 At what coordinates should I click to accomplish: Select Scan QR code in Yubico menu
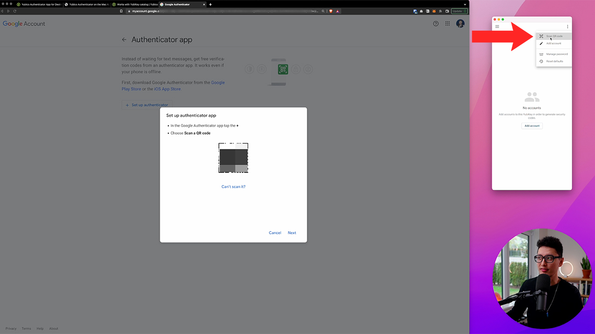tap(554, 36)
